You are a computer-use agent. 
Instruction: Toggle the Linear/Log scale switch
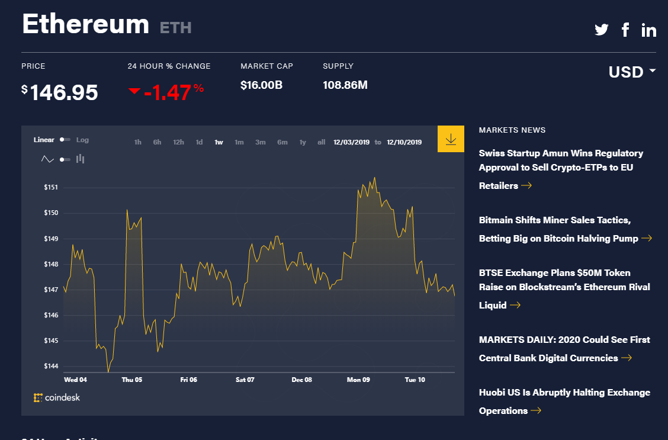65,140
